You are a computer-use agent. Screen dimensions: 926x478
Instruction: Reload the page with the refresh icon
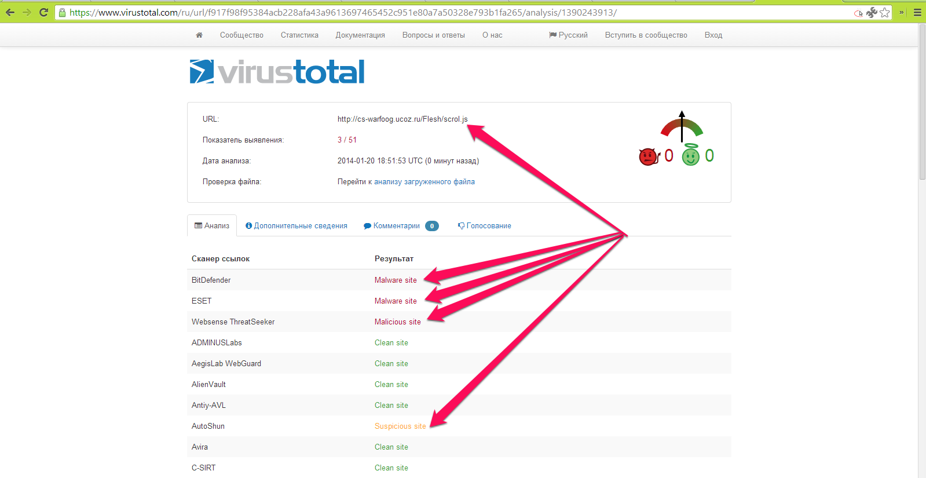[x=43, y=12]
